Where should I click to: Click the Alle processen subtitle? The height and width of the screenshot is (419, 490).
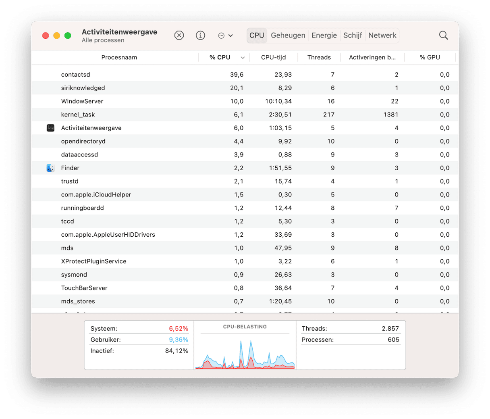point(103,40)
